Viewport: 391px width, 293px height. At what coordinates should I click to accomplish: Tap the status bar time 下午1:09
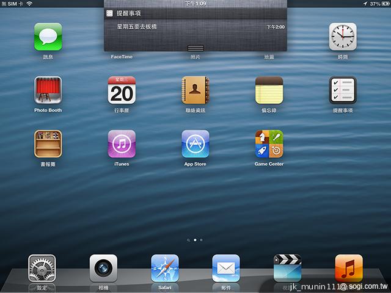click(195, 4)
